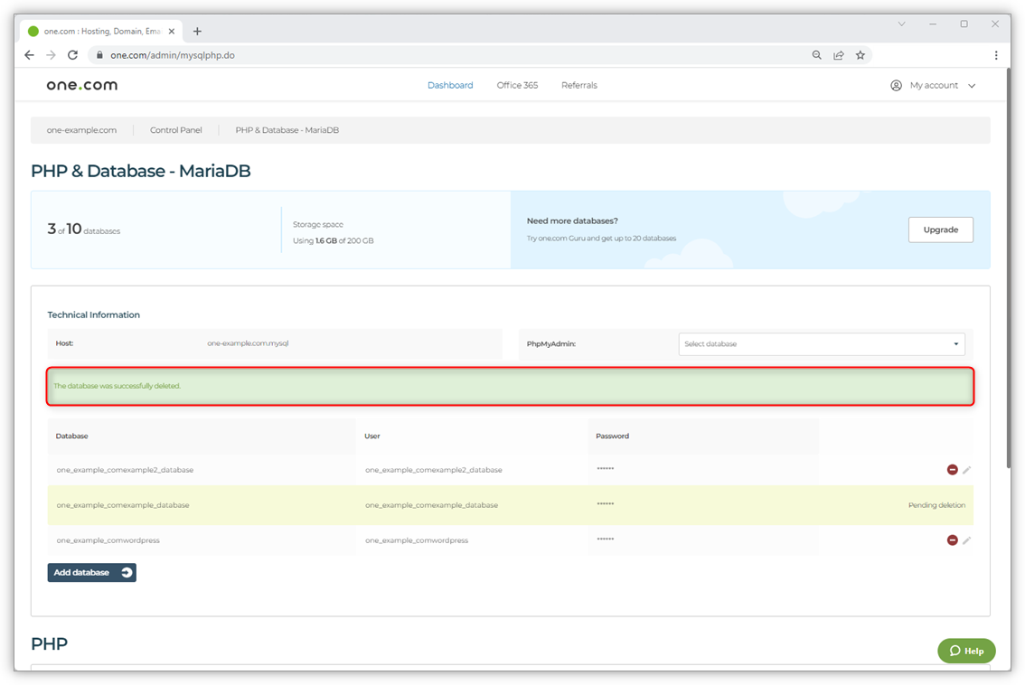Click the browser zoom magnifier icon

(817, 55)
